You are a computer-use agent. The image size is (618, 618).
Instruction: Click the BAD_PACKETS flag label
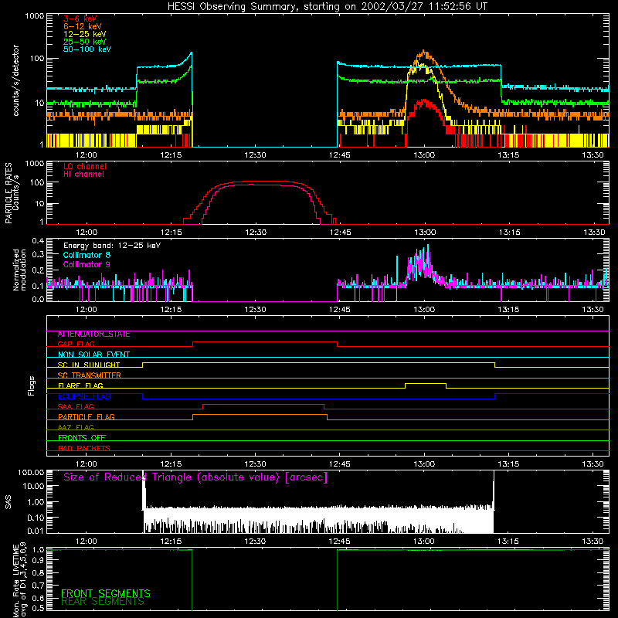[x=84, y=448]
